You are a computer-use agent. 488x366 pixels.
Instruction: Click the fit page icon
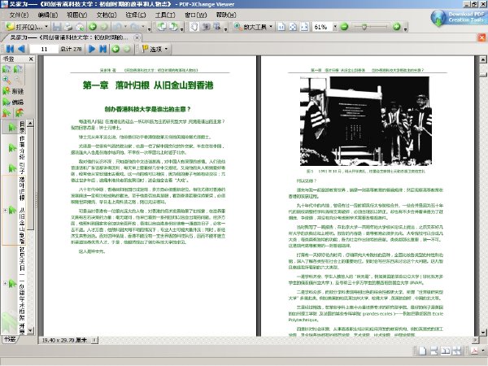(x=293, y=27)
